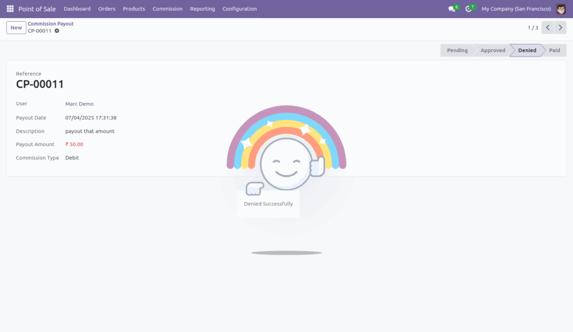The image size is (573, 332).
Task: Open the gear settings icon beside CP-00011
Action: tap(57, 31)
